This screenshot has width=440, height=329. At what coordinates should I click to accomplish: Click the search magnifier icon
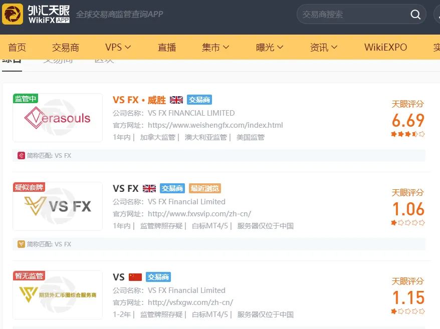pyautogui.click(x=415, y=15)
